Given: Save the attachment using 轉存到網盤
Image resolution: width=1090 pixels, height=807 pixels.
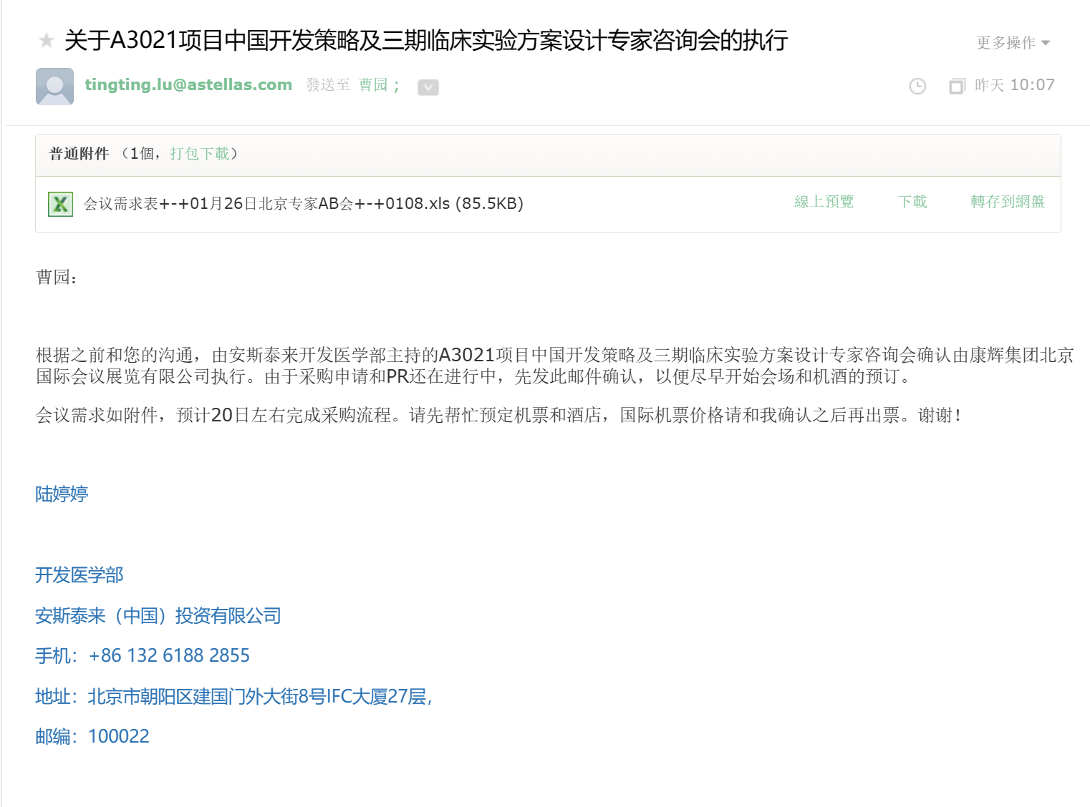Looking at the screenshot, I should click(x=1007, y=202).
